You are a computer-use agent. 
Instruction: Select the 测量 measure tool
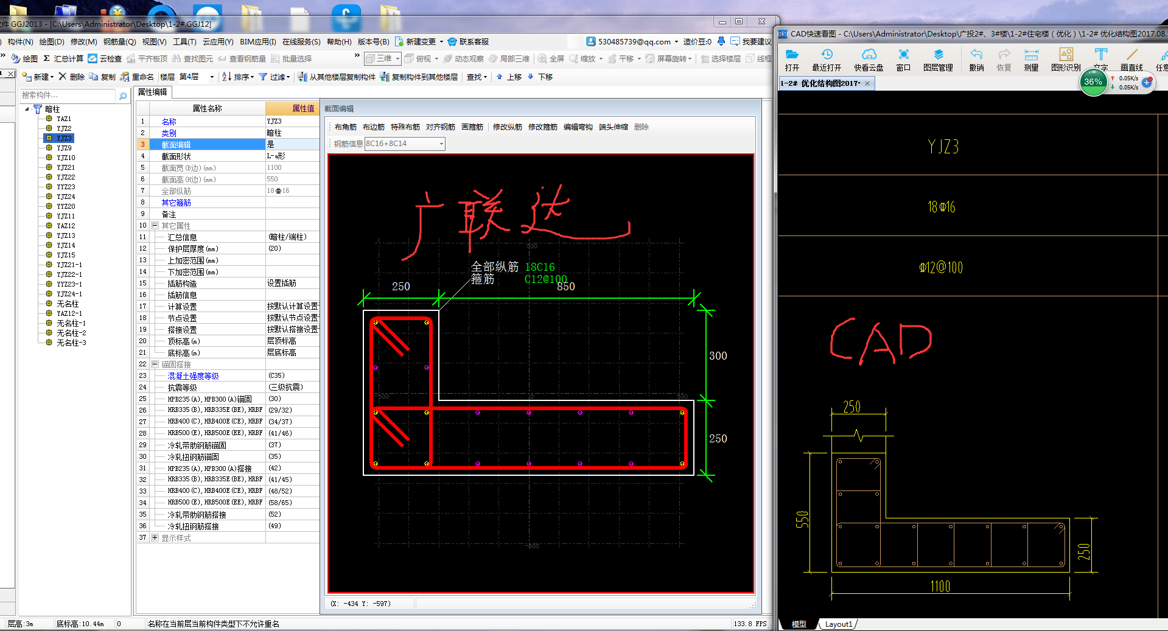1031,60
